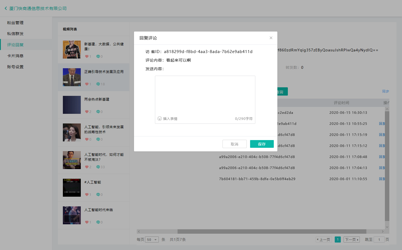Click the 同步 sync link
The width and height of the screenshot is (402, 250).
[385, 91]
